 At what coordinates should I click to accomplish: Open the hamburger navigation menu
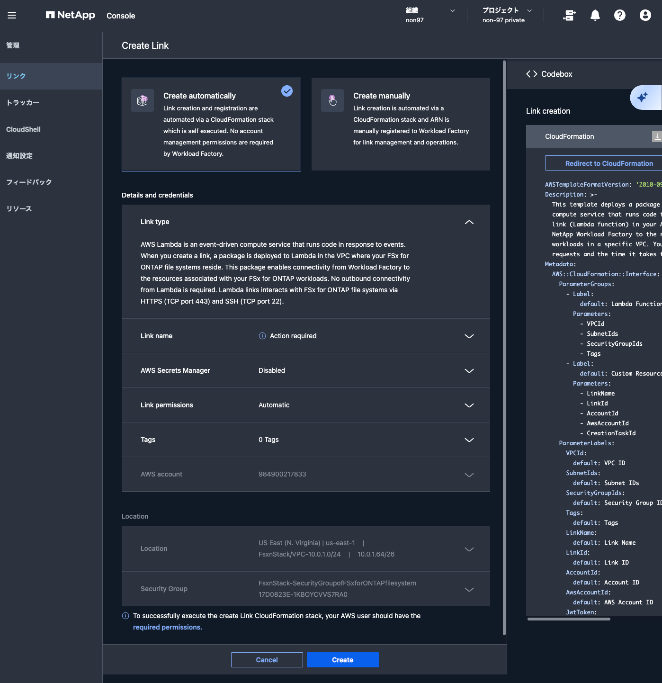coord(12,15)
